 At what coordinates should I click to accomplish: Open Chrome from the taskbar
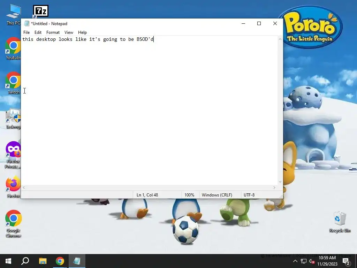(60, 261)
